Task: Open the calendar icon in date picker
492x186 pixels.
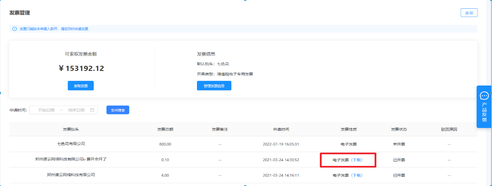Action: coord(93,110)
